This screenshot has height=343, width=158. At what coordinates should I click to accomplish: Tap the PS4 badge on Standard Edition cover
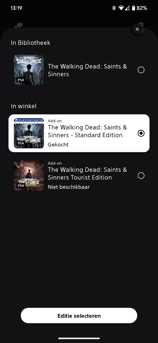pyautogui.click(x=20, y=143)
